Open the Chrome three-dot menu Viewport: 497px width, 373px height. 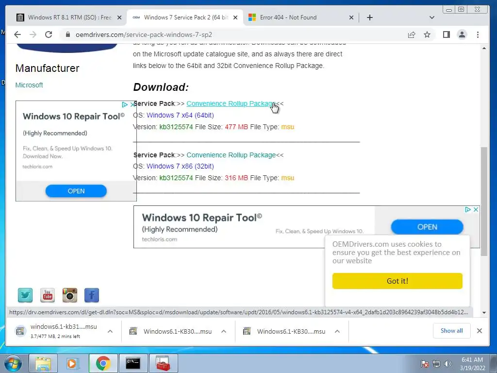coord(478,34)
